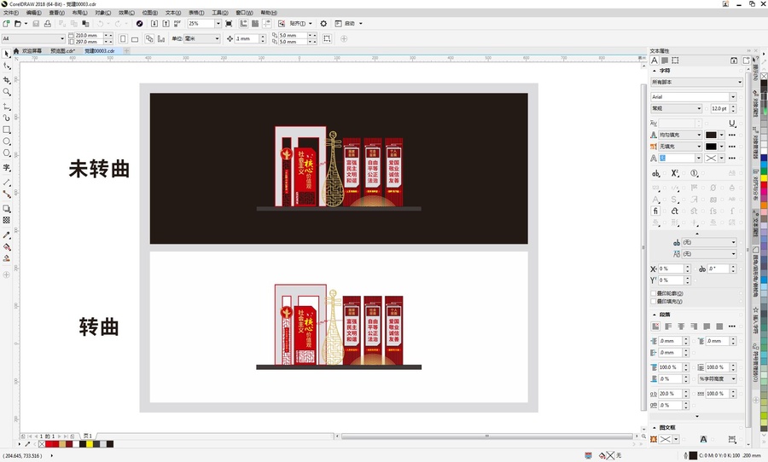The image size is (768, 462).
Task: Toggle Show rulers button in toolbar
Action: pos(243,24)
